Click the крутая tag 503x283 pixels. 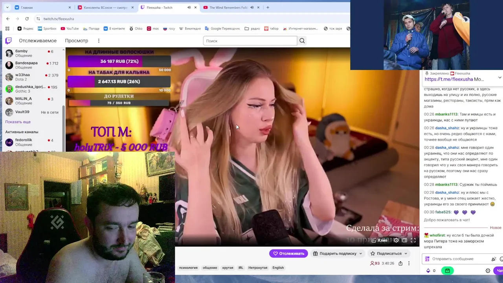click(228, 268)
